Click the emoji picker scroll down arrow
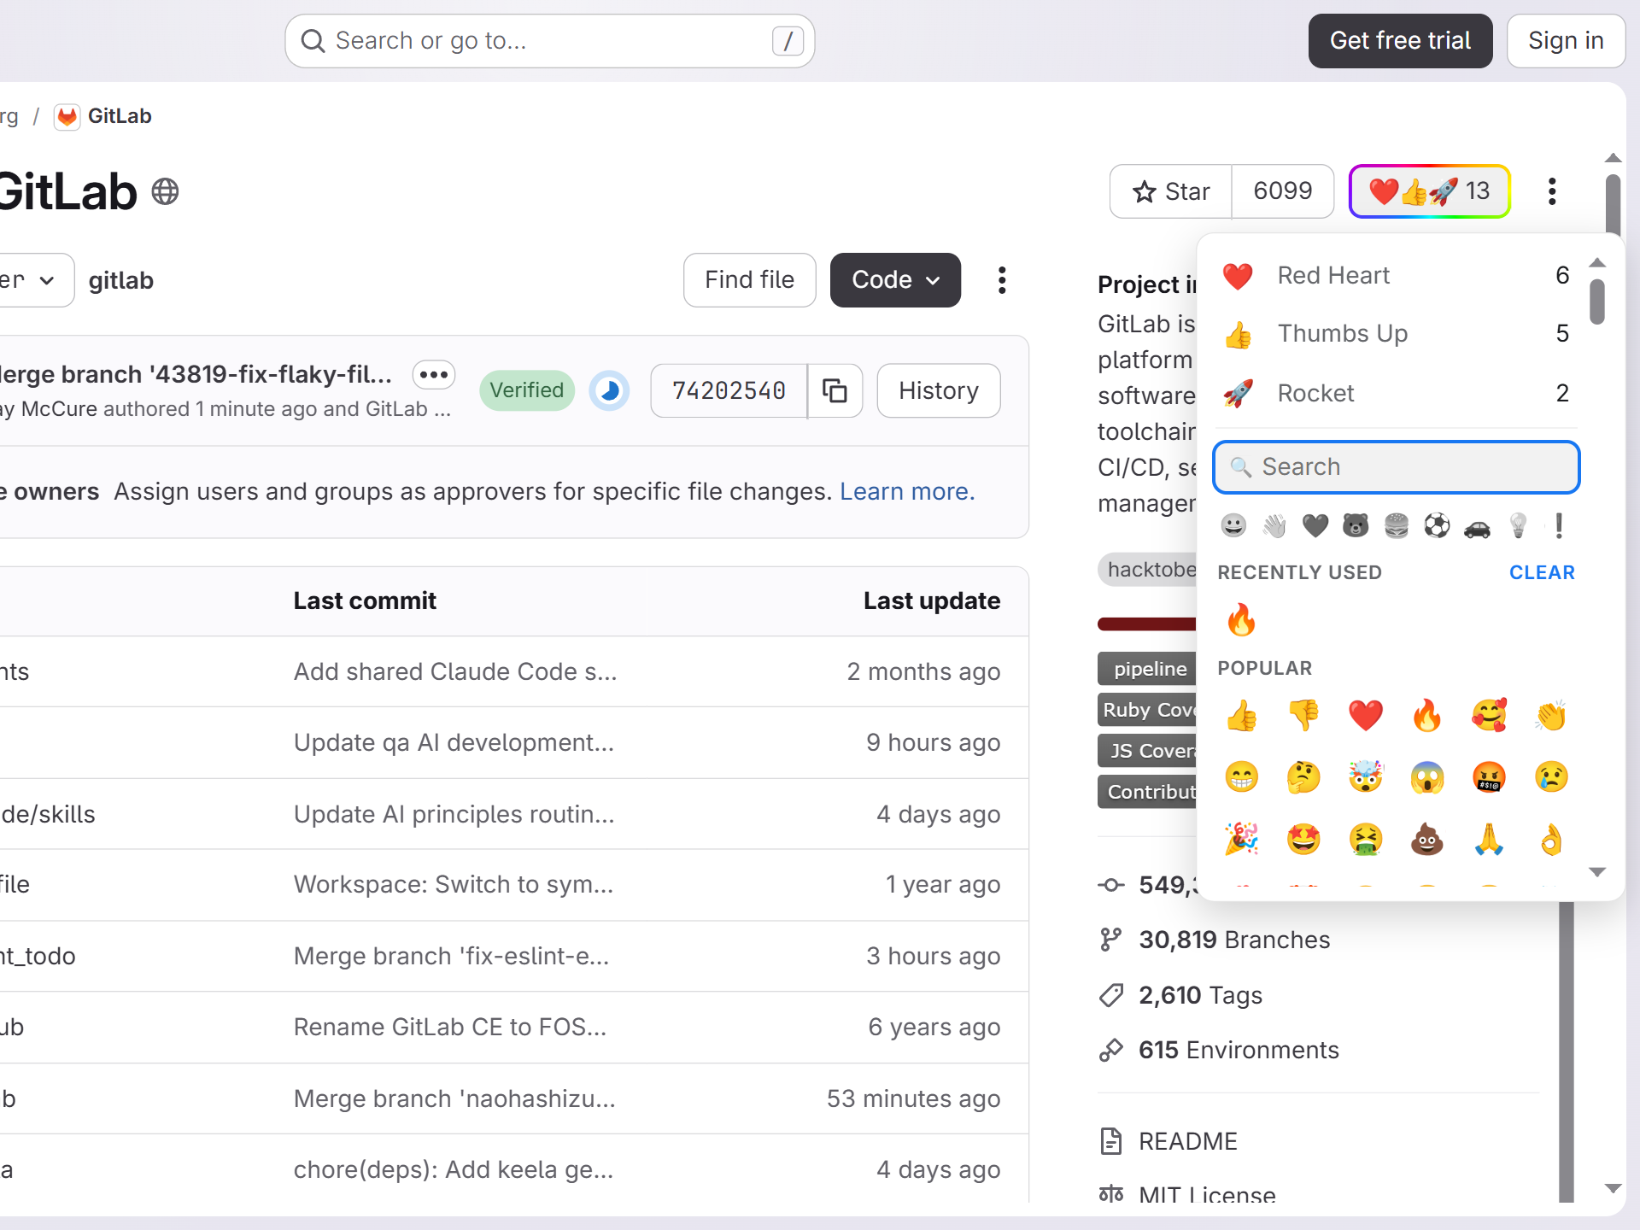Viewport: 1640px width, 1230px height. click(x=1596, y=872)
